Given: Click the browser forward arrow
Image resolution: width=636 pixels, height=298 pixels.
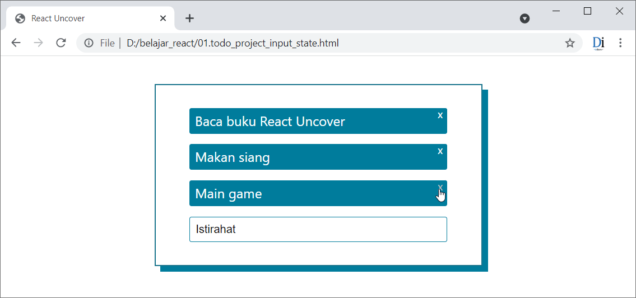Looking at the screenshot, I should point(39,43).
